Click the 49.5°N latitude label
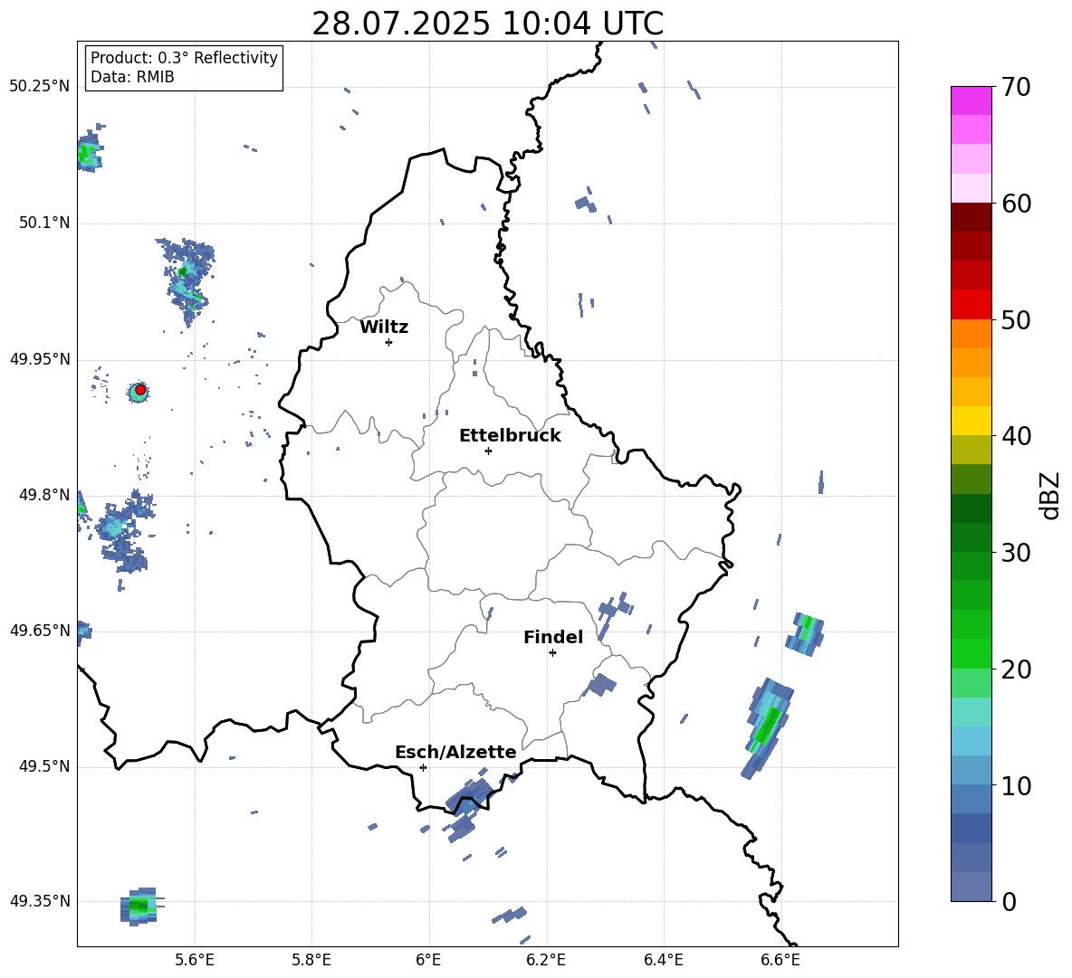Viewport: 1072px width, 978px height. pyautogui.click(x=43, y=765)
